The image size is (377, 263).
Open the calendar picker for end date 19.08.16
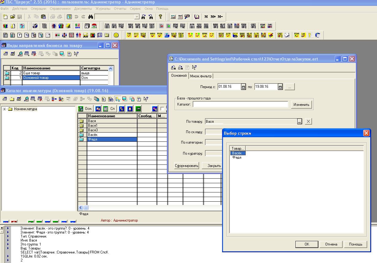[x=280, y=87]
